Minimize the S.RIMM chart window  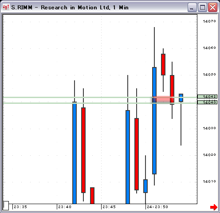pyautogui.click(x=192, y=7)
